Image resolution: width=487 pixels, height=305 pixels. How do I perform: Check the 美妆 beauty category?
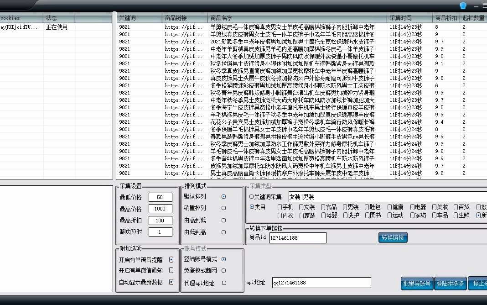pyautogui.click(x=435, y=206)
